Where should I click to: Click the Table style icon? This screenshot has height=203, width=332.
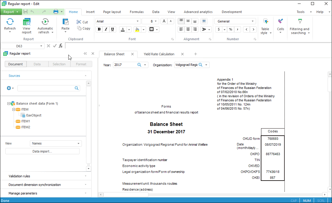pos(265,21)
